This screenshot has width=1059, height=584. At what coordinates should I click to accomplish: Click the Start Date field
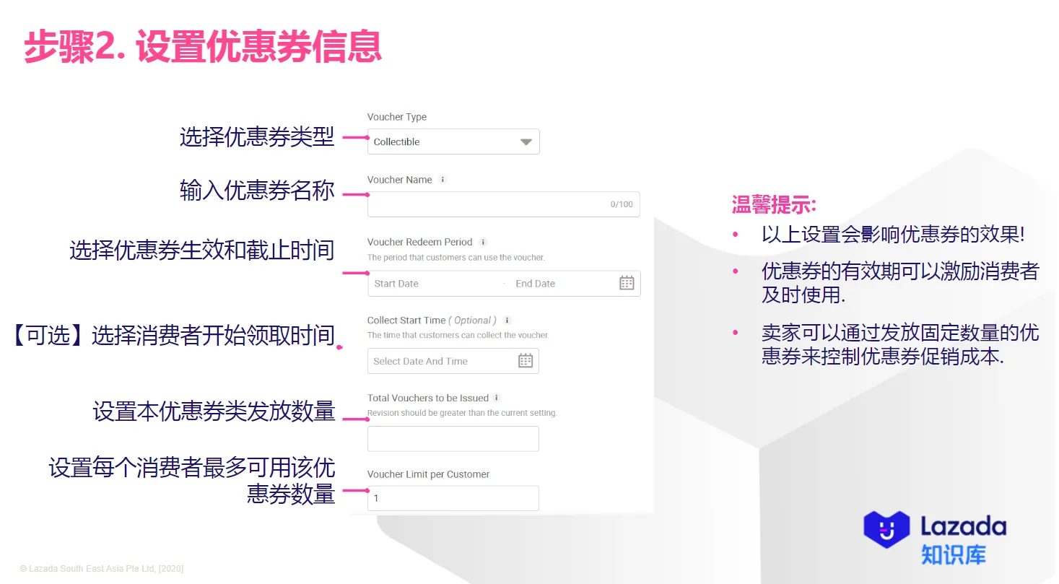click(404, 283)
